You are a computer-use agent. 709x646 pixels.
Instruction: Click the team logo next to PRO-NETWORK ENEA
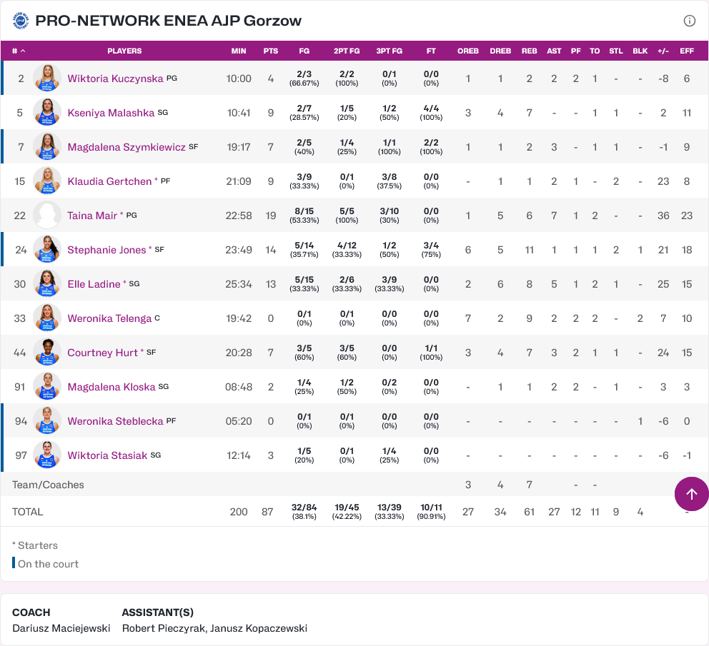(21, 21)
